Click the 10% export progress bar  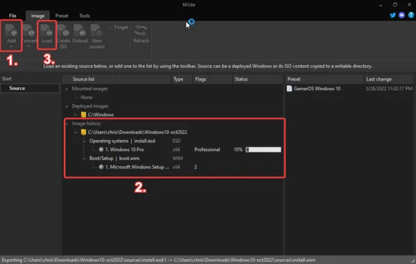[x=263, y=150]
